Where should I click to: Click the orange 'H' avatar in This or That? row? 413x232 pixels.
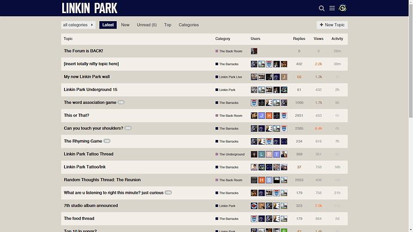click(269, 115)
